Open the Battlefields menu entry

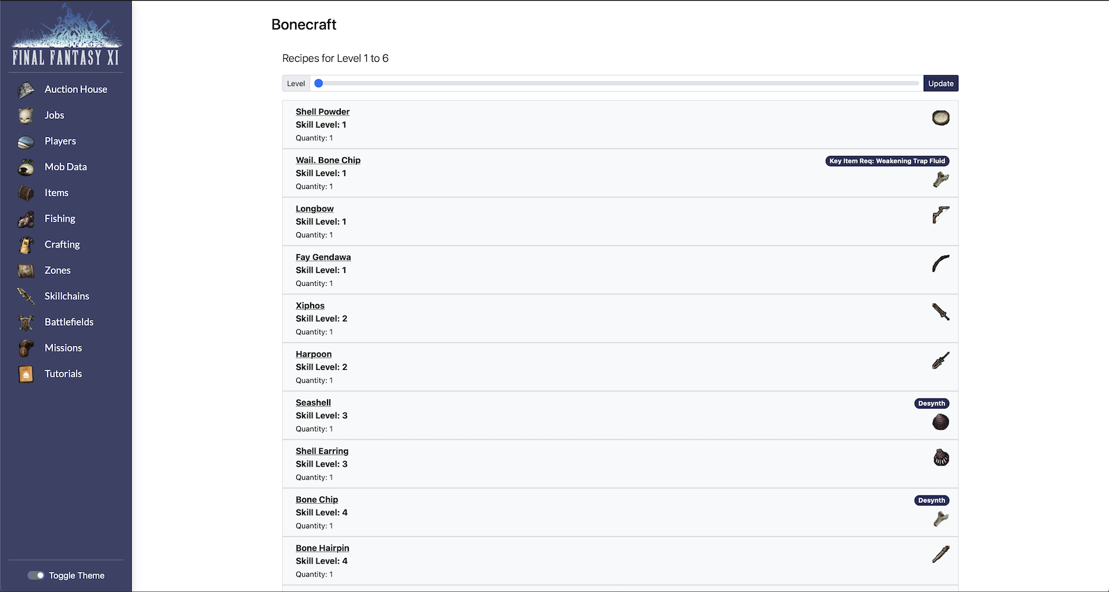(x=69, y=322)
